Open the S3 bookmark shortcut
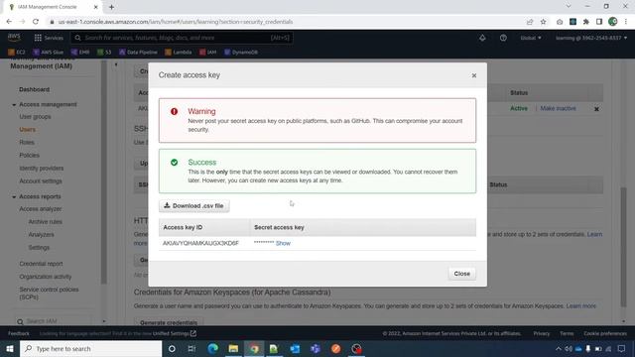Image resolution: width=635 pixels, height=357 pixels. [104, 53]
